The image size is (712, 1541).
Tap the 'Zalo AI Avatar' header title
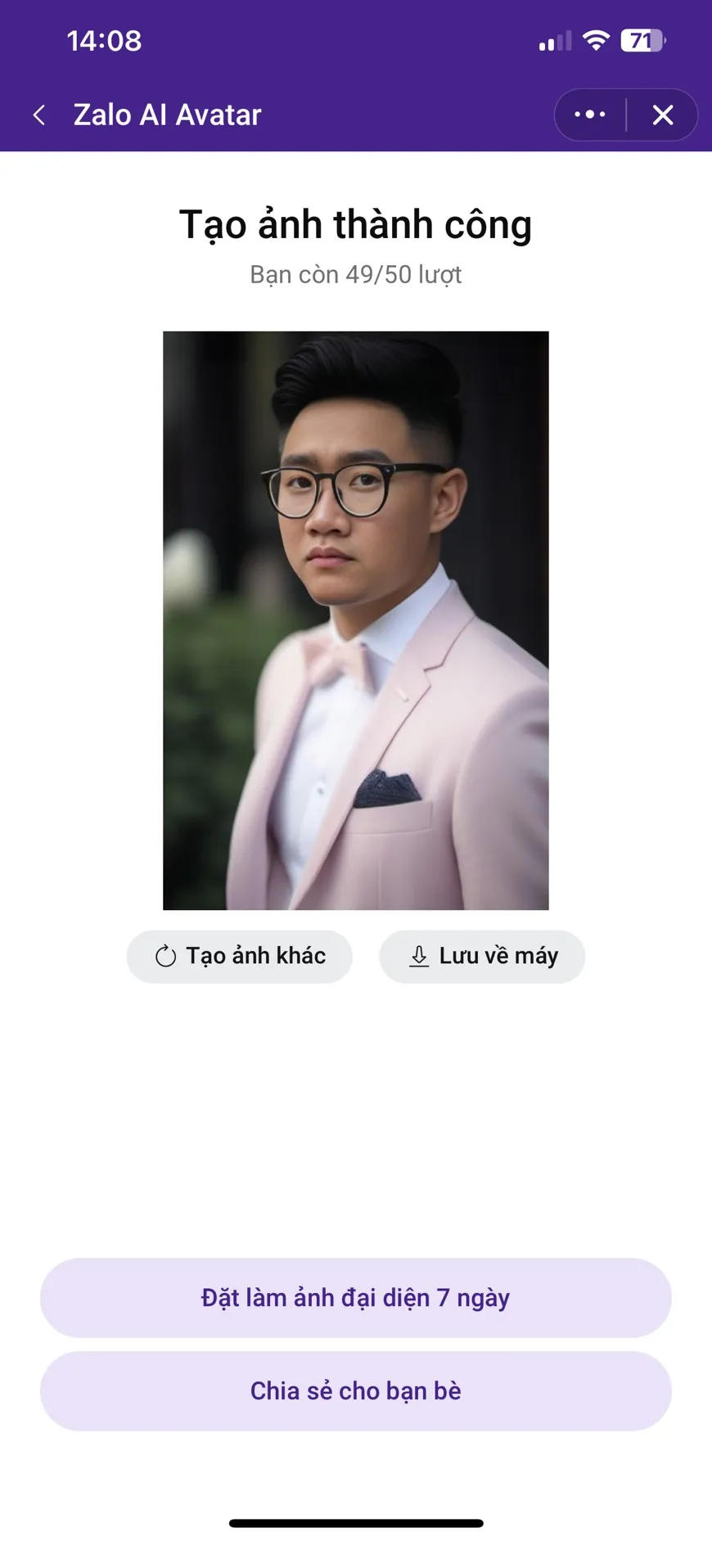[x=168, y=115]
